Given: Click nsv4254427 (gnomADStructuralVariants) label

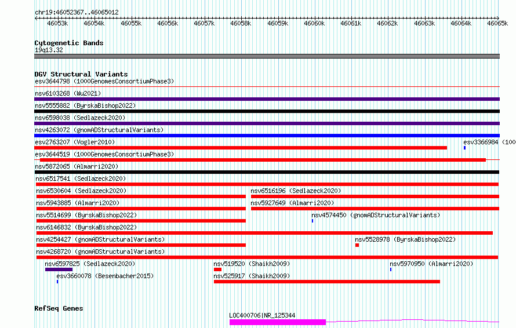Looking at the screenshot, I should [x=100, y=239].
